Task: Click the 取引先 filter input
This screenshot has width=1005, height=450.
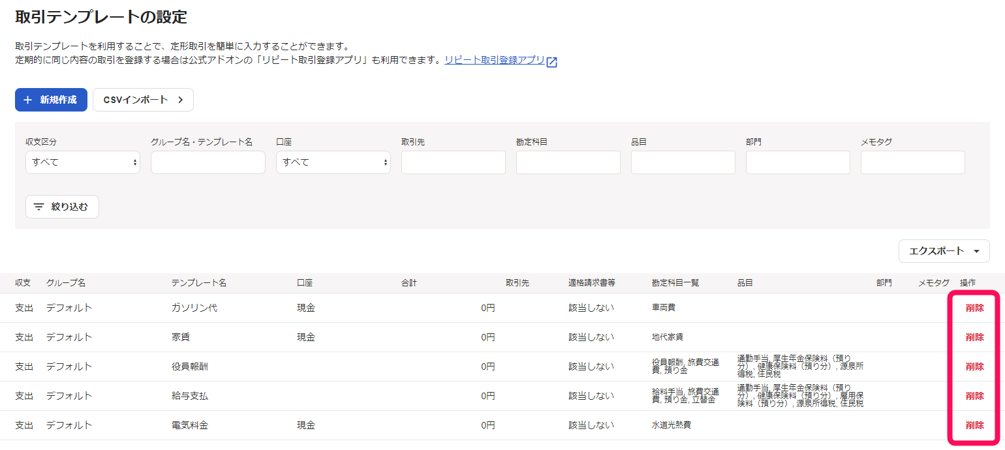Action: [x=454, y=162]
